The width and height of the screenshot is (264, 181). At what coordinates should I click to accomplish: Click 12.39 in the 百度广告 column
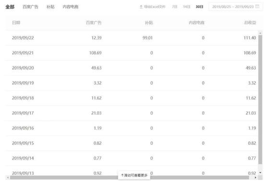click(96, 38)
